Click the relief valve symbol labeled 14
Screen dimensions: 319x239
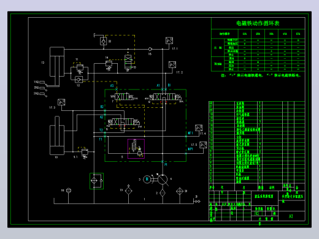(x=109, y=65)
